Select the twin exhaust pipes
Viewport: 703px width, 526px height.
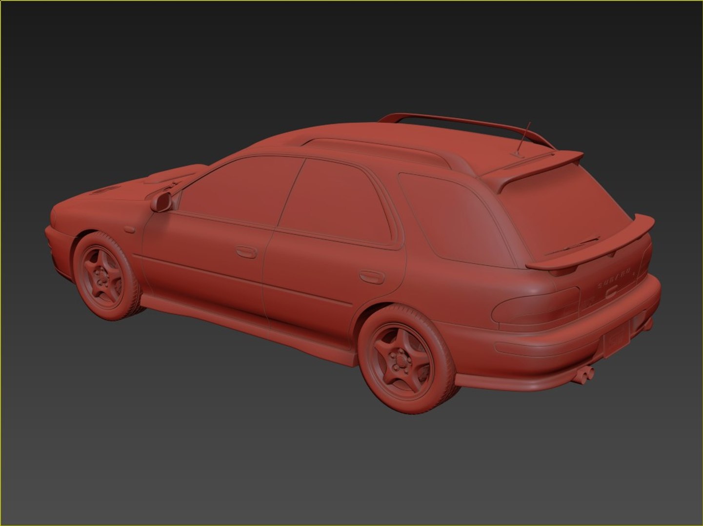pos(583,375)
